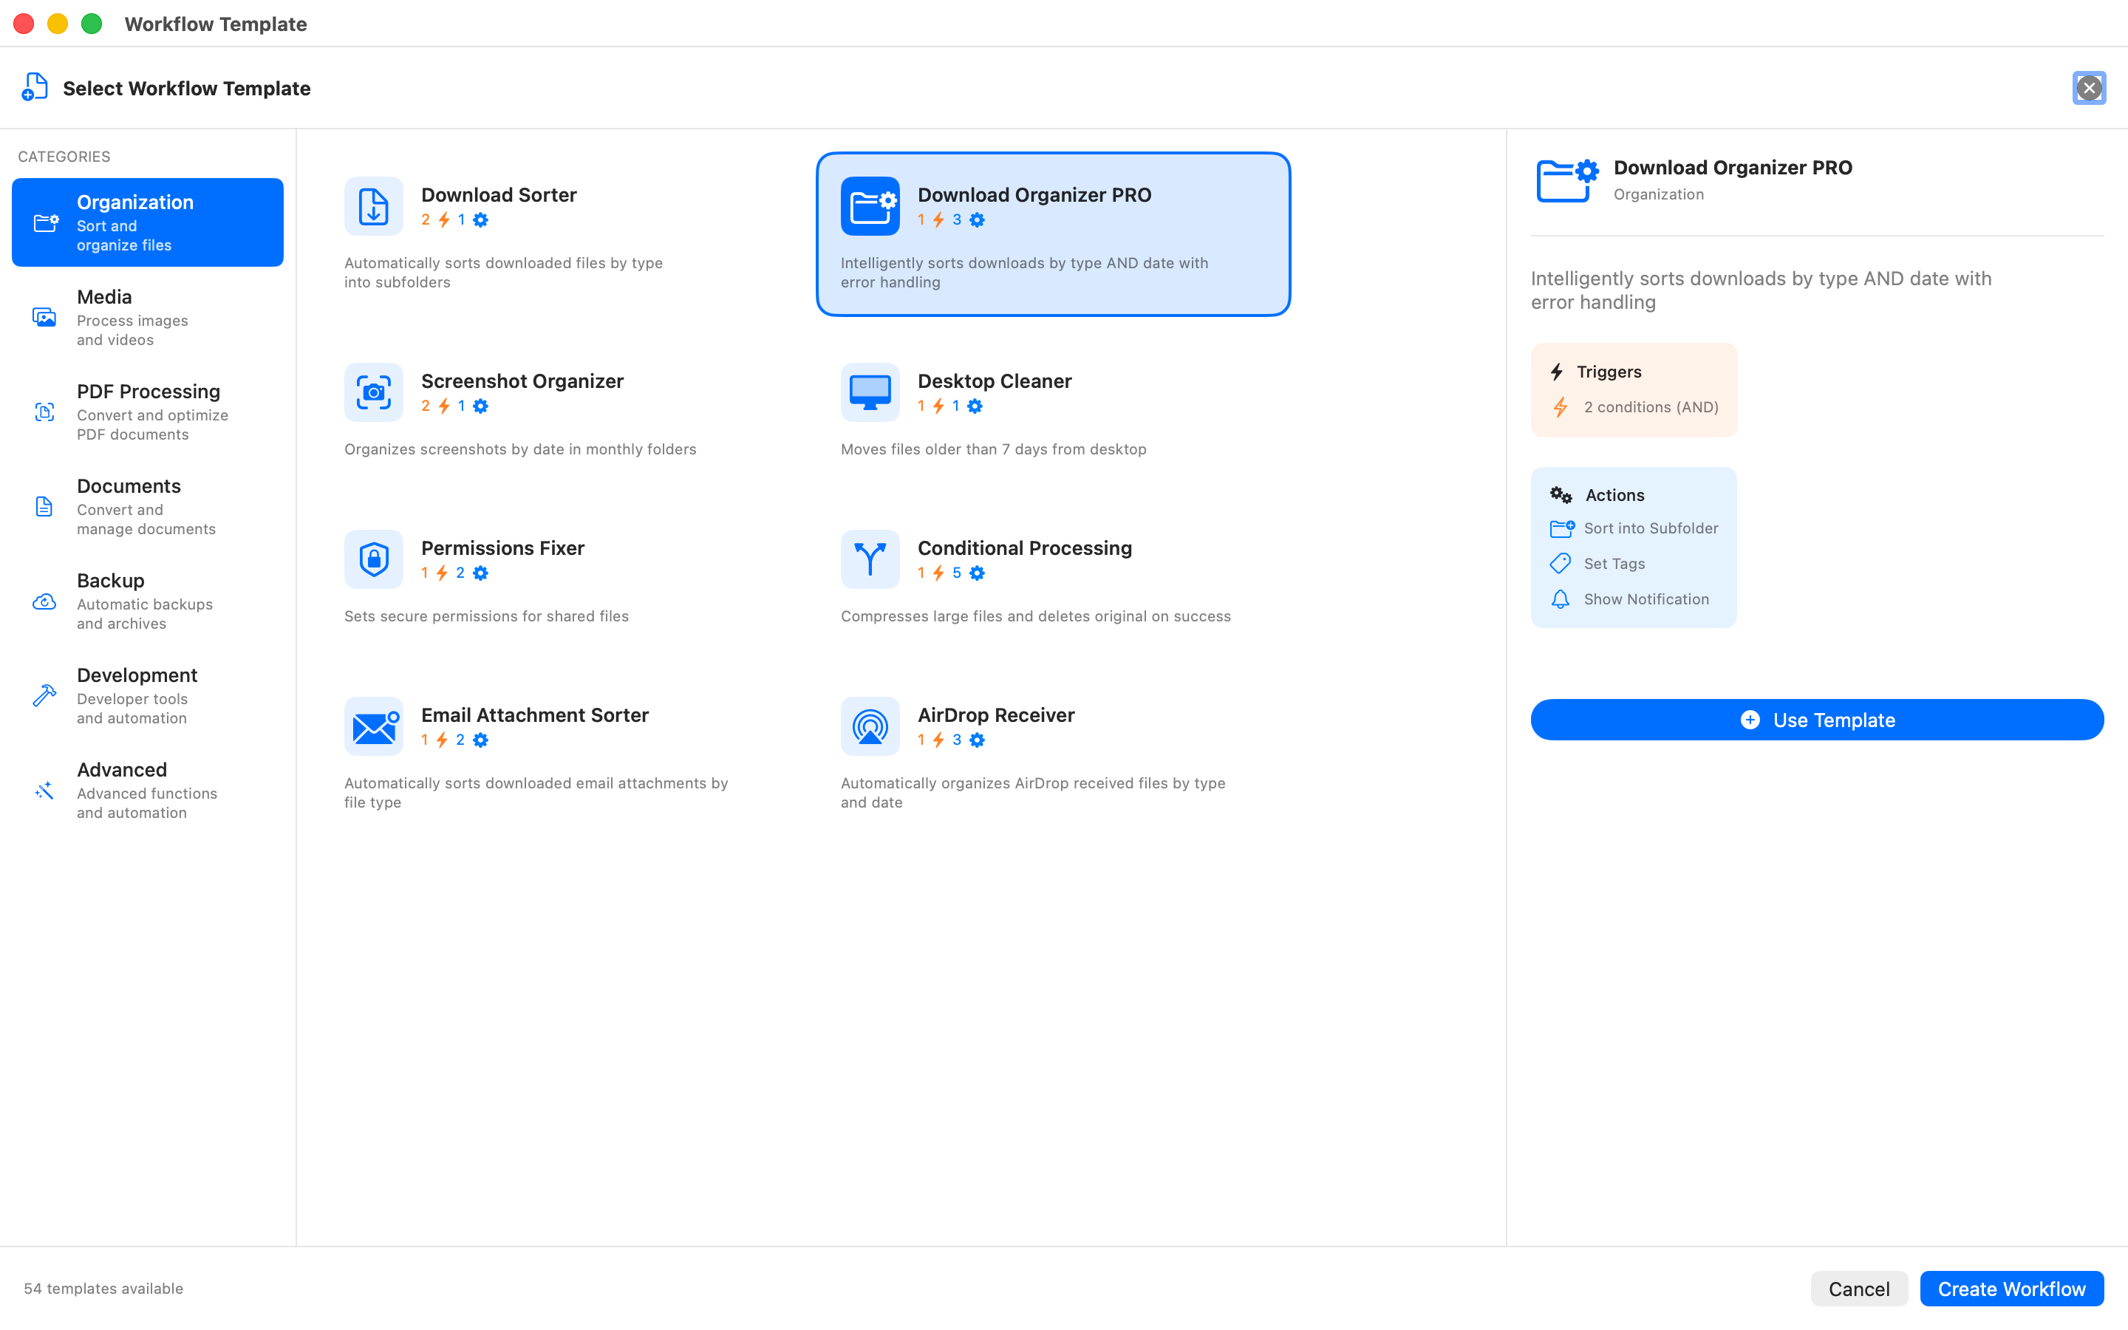Click the Advanced category label

point(121,770)
